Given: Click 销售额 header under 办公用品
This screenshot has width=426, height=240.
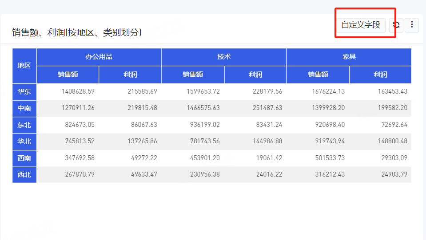Looking at the screenshot, I should [x=68, y=75].
